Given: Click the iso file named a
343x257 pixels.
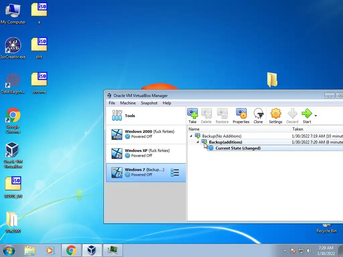Looking at the screenshot, I should [x=39, y=13].
